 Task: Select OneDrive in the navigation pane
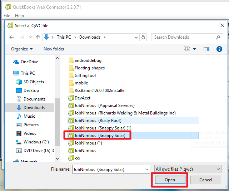26,62
